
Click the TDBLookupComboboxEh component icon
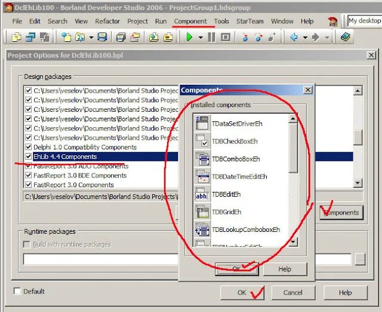[202, 230]
